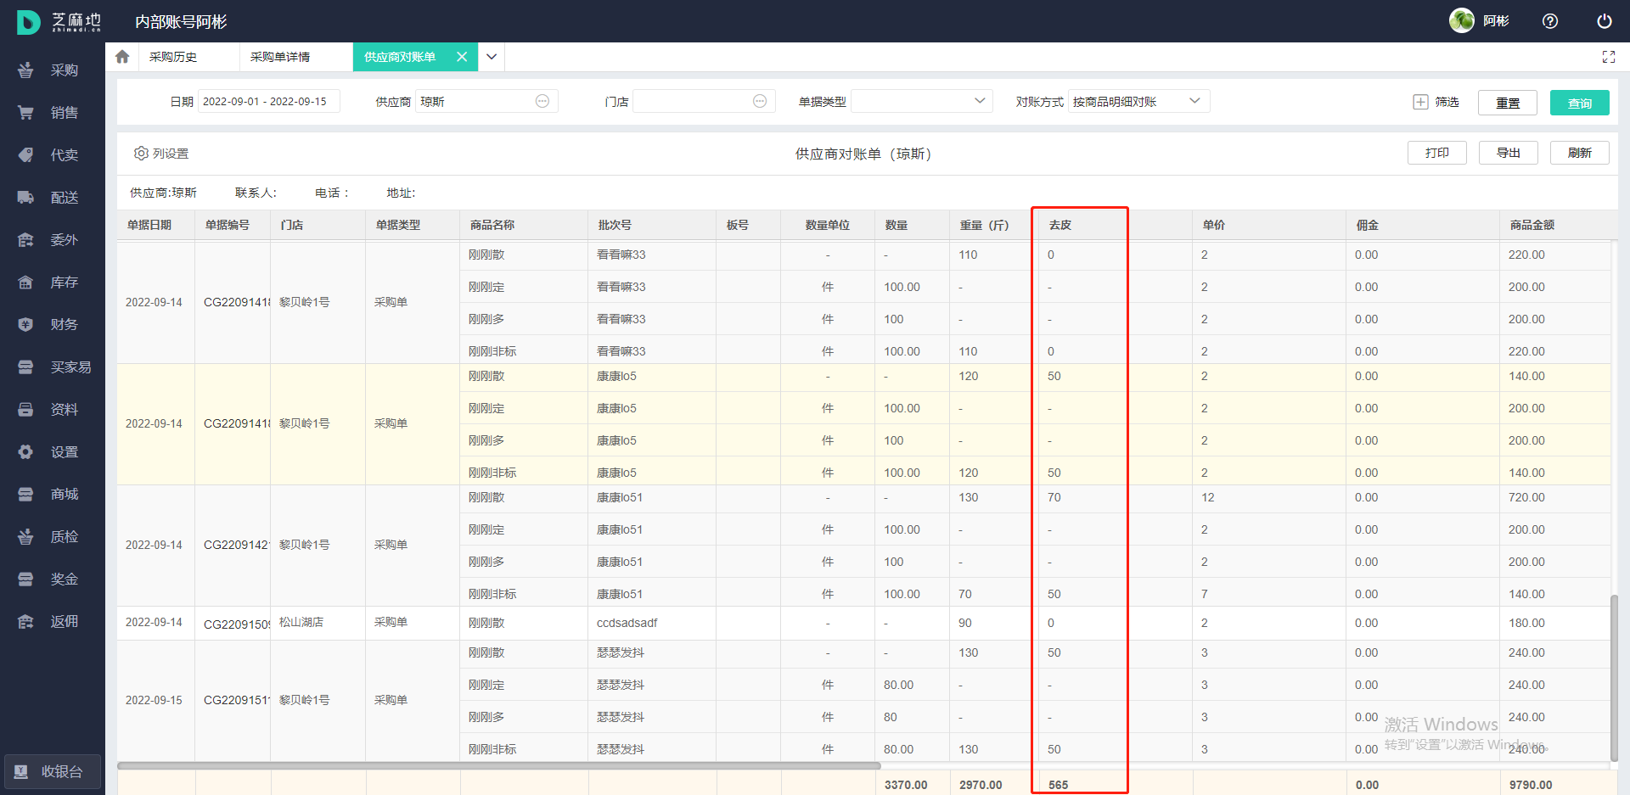This screenshot has width=1630, height=795.
Task: Click the power logout icon
Action: point(1605,21)
